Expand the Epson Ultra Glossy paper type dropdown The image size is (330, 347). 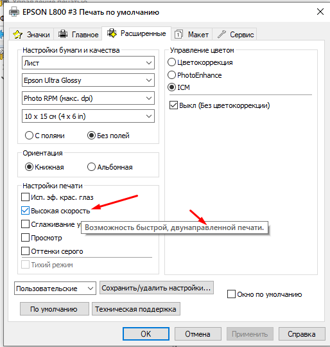88,80
